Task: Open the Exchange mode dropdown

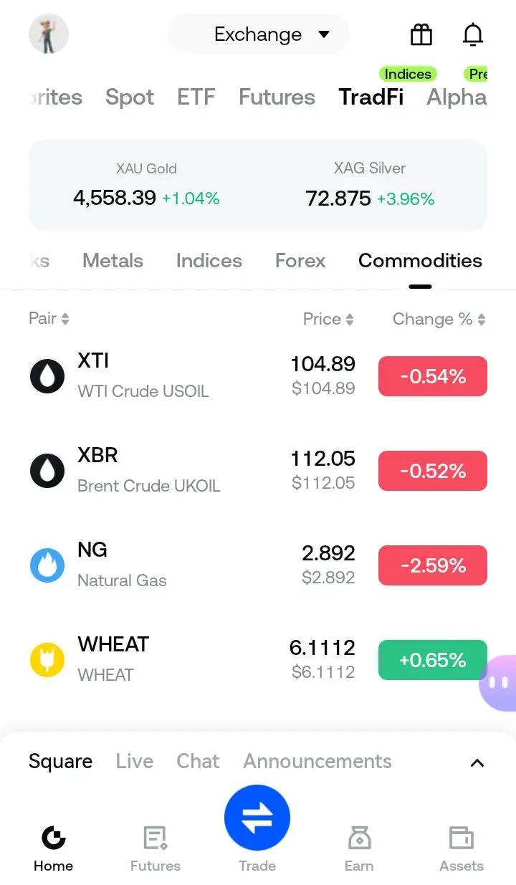Action: [x=258, y=34]
